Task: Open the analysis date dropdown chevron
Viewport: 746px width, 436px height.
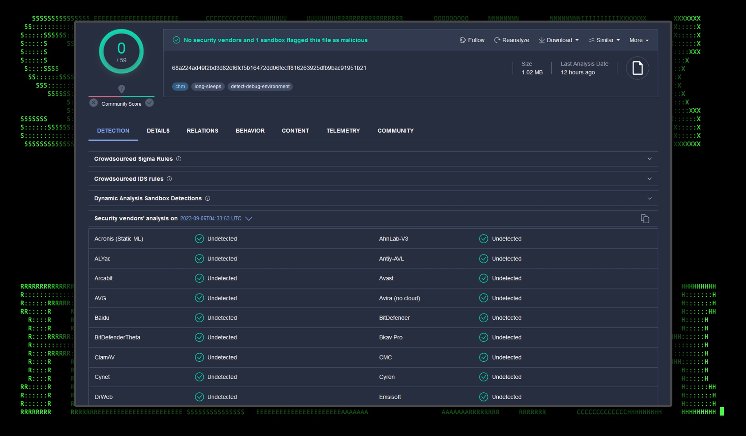Action: 249,219
